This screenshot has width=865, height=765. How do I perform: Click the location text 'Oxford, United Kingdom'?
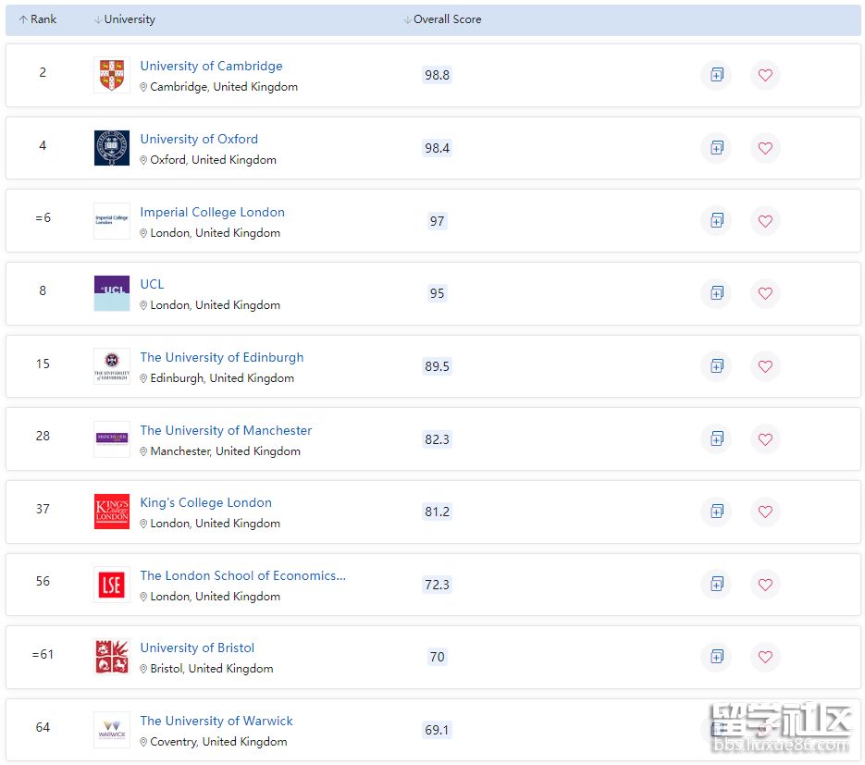coord(214,160)
